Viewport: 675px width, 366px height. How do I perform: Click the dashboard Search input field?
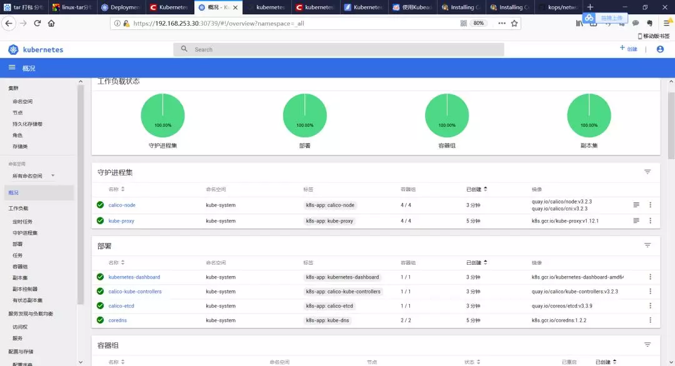339,49
